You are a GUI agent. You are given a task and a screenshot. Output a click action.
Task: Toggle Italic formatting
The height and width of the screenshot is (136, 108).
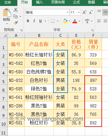pos(34,21)
